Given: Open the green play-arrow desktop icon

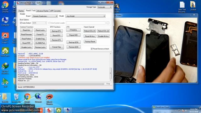Looking at the screenshot, I should pyautogui.click(x=5, y=83).
